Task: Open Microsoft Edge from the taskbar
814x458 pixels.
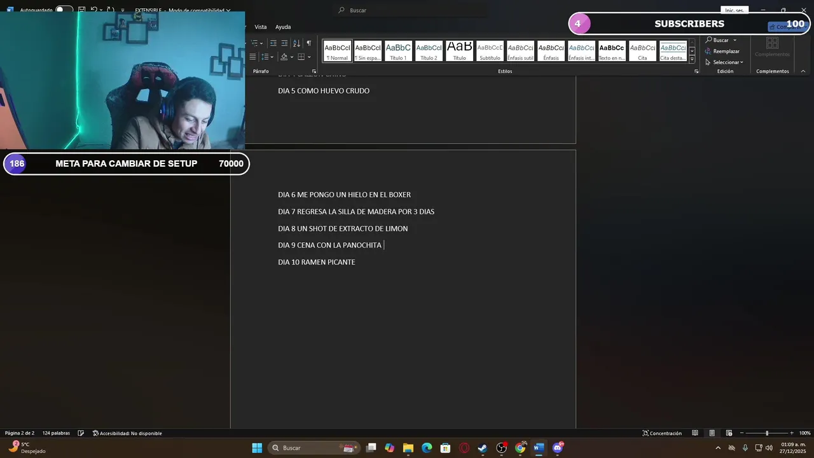Action: (427, 448)
